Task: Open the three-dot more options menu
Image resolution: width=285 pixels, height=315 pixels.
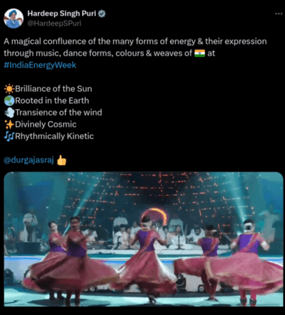Action: pyautogui.click(x=279, y=14)
